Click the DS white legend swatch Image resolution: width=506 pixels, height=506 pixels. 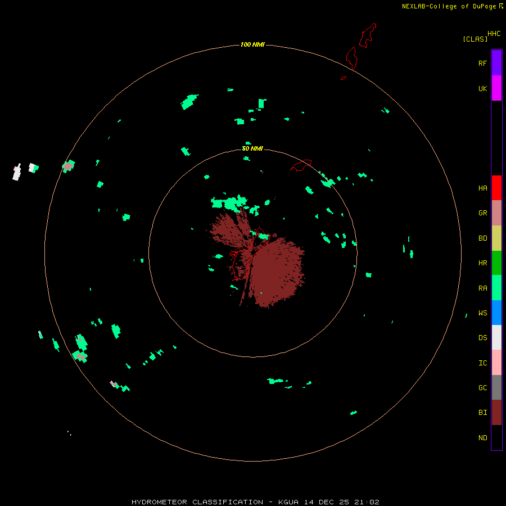click(x=496, y=337)
